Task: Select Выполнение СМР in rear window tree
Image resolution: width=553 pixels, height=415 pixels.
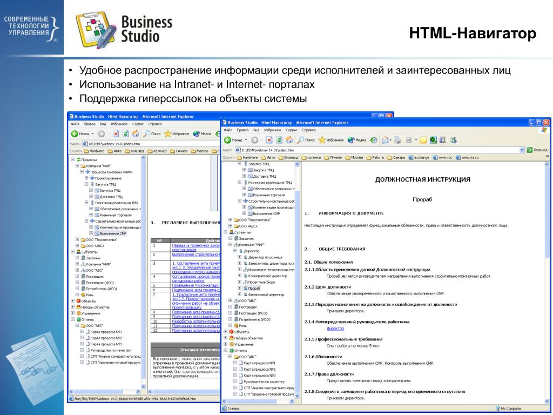Action: (x=113, y=233)
